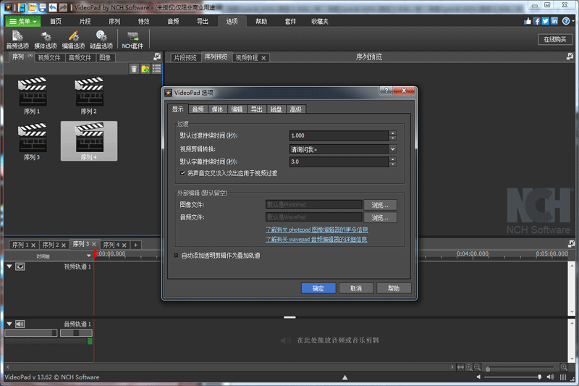Open photopad 图像编辑器 info link
The height and width of the screenshot is (386, 579).
[x=317, y=230]
